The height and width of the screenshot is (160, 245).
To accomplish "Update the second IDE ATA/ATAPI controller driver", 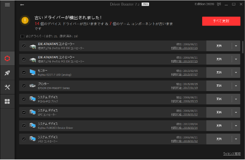I will click(219, 59).
